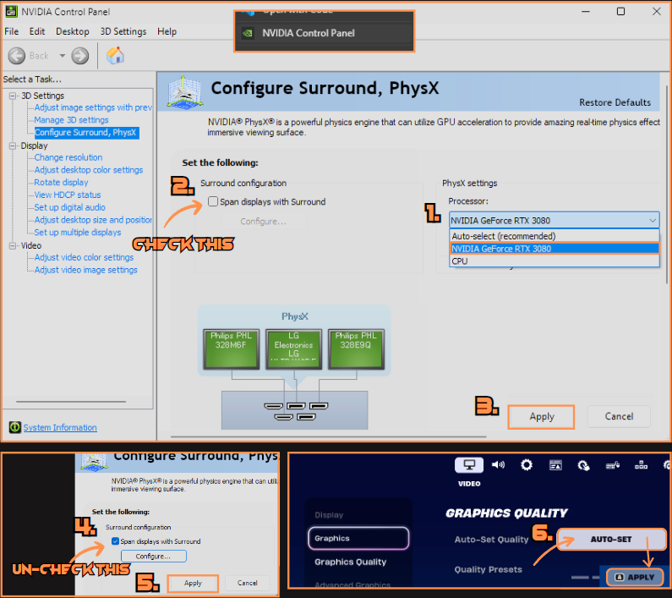Image resolution: width=672 pixels, height=598 pixels.
Task: Select the Display category in game settings
Action: (329, 515)
